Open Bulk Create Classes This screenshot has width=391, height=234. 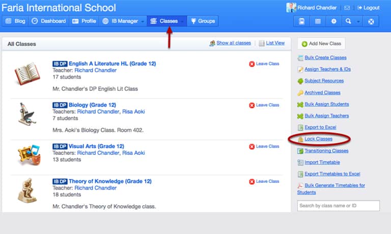click(x=325, y=58)
